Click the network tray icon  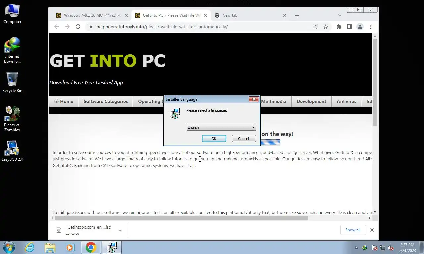[x=383, y=248]
